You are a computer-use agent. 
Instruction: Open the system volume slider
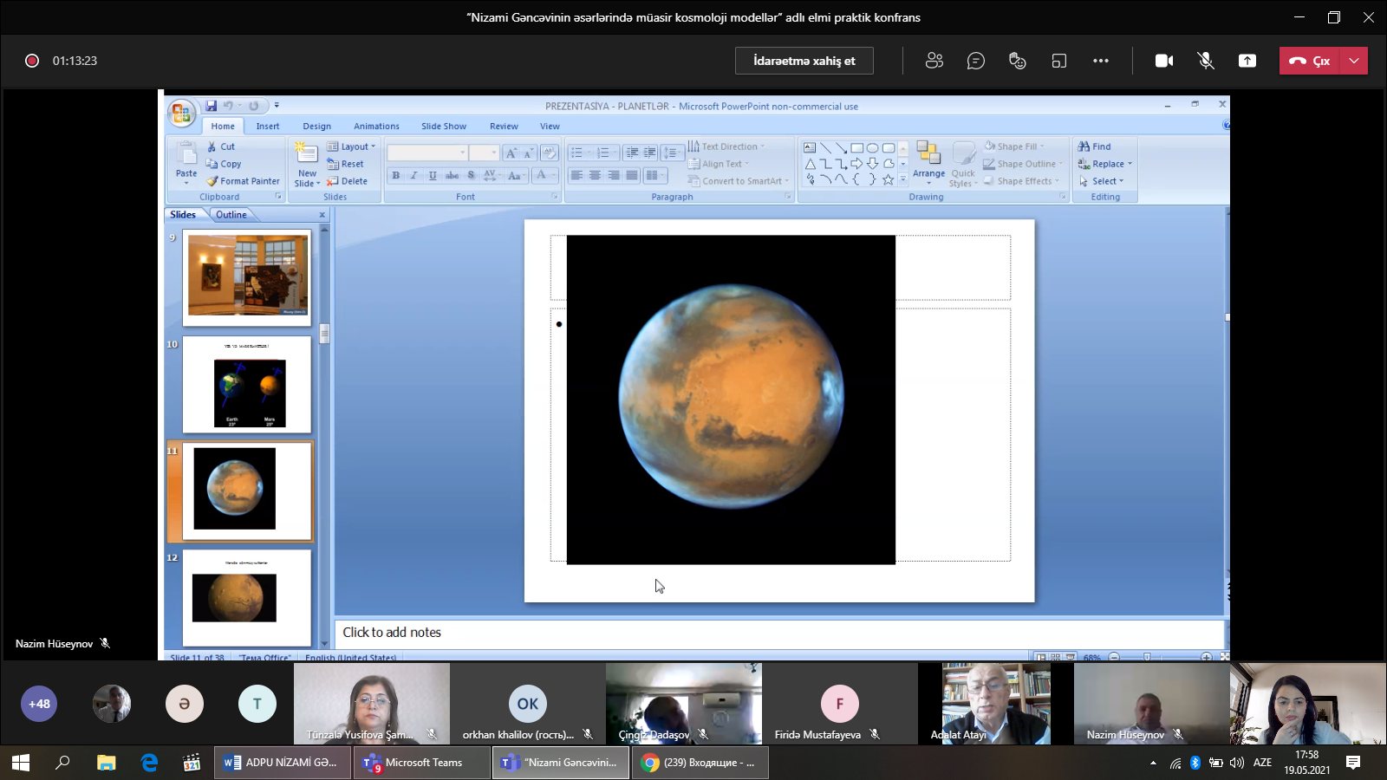tap(1236, 763)
